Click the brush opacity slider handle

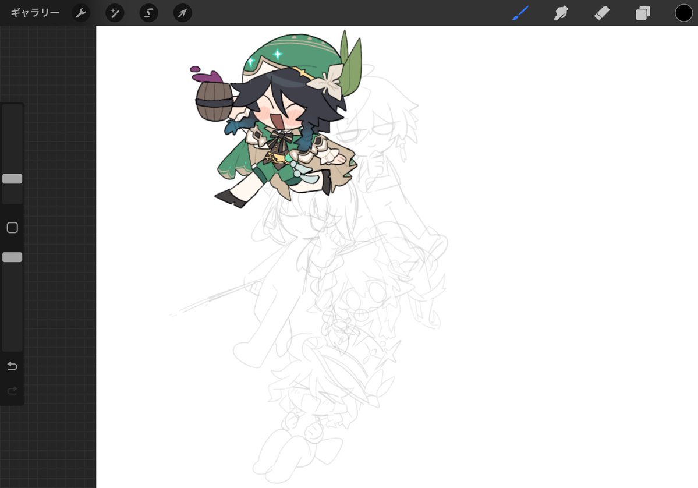[x=12, y=257]
